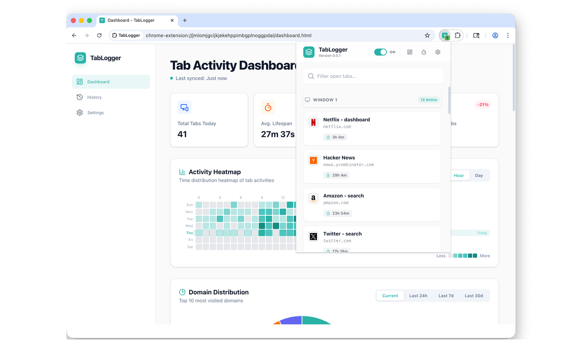Toggle the TabLogger ON switch off

[x=380, y=52]
